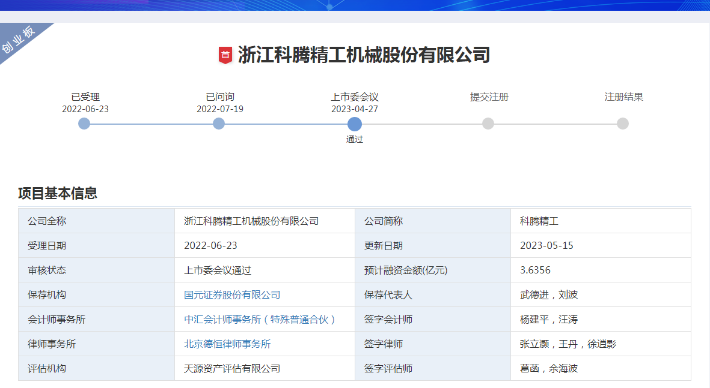Click the 签字评估师 label cell
710x388 pixels.
point(433,368)
